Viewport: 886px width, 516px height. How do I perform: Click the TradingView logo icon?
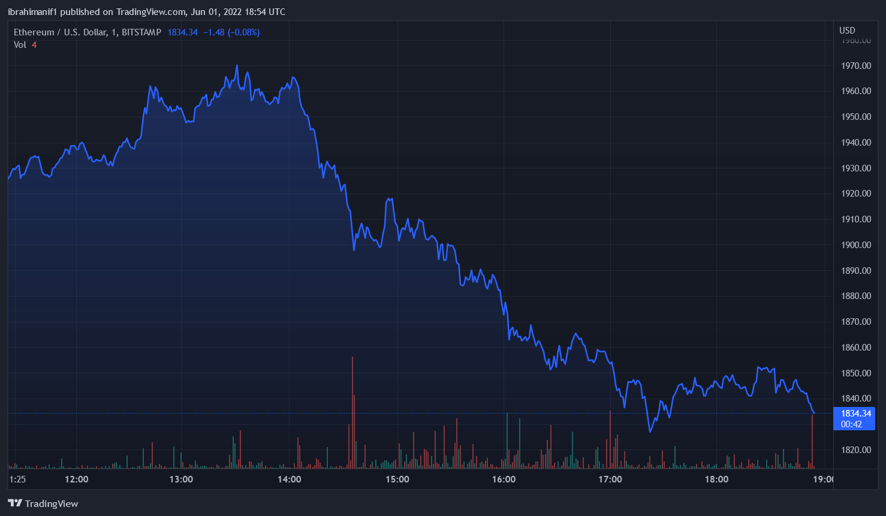[x=15, y=503]
